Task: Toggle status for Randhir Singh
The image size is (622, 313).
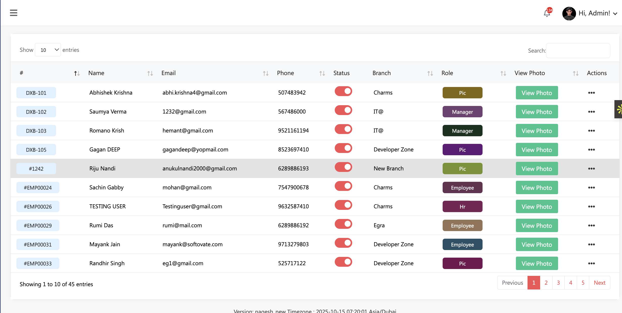Action: pyautogui.click(x=343, y=262)
